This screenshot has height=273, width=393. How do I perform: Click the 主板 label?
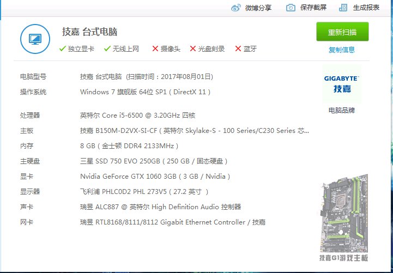[x=27, y=130]
